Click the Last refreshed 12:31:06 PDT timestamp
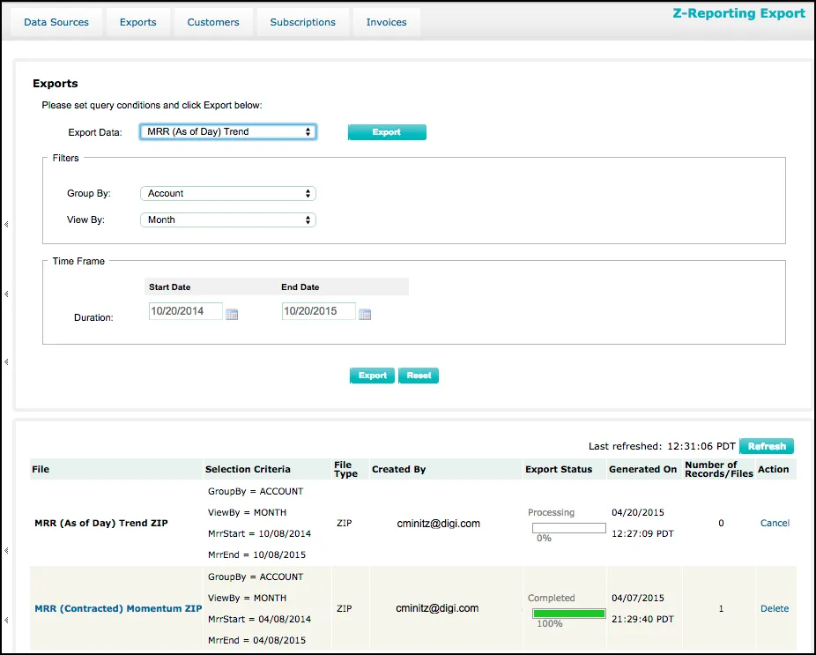 [x=662, y=446]
